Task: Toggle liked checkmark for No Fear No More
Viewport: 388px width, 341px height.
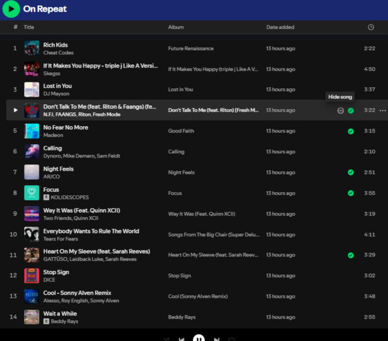Action: point(351,131)
